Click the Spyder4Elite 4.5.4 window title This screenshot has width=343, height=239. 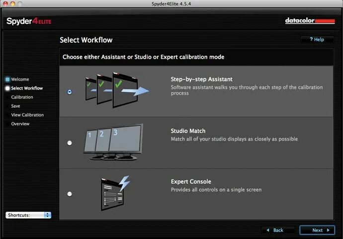point(171,3)
